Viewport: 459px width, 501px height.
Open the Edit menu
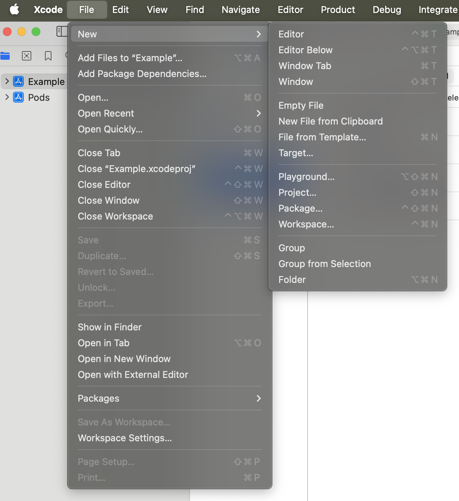121,9
